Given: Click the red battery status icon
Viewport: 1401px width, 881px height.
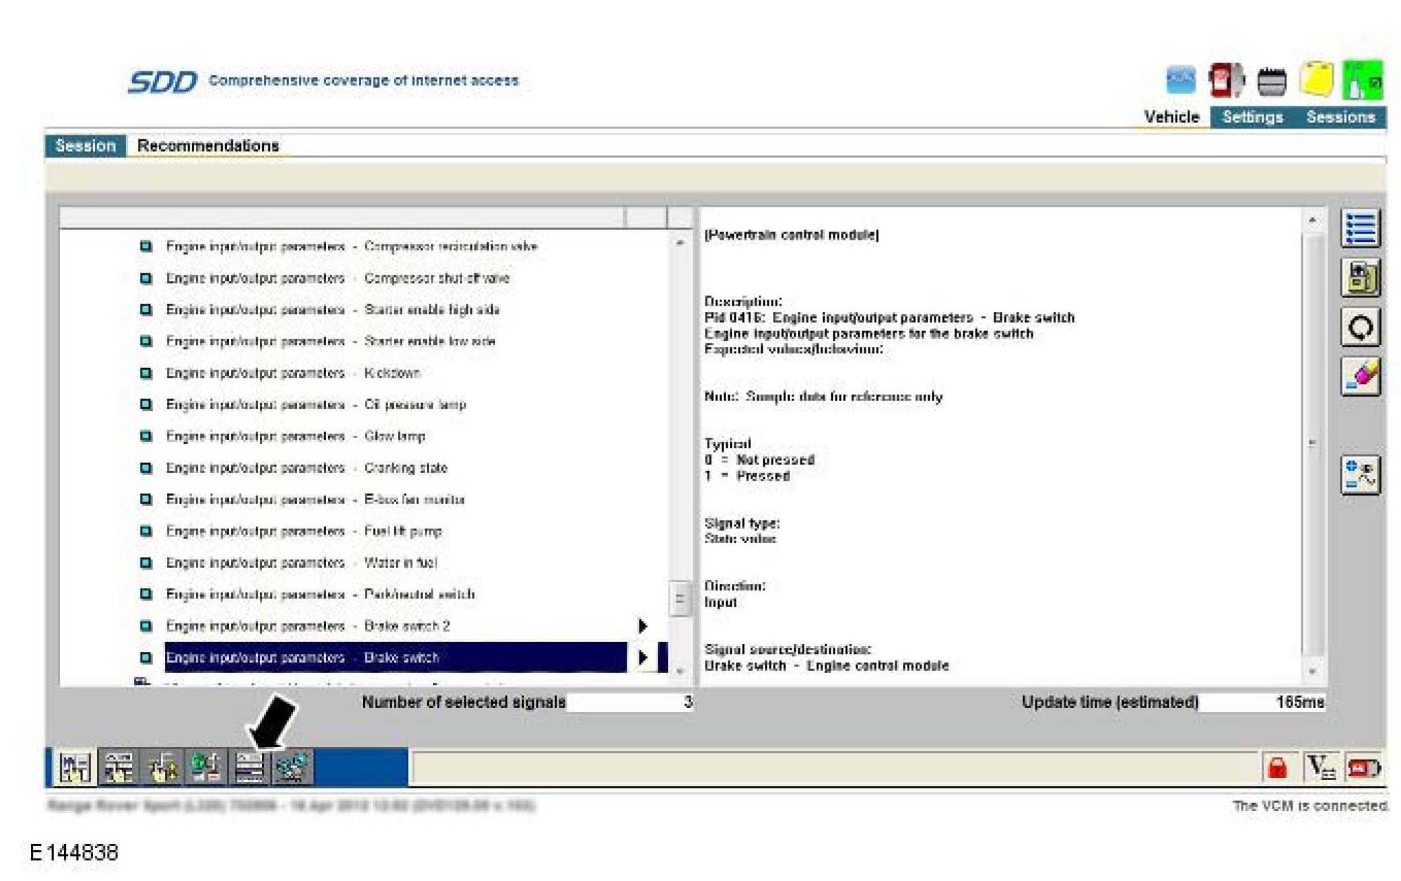Looking at the screenshot, I should coord(1363,767).
